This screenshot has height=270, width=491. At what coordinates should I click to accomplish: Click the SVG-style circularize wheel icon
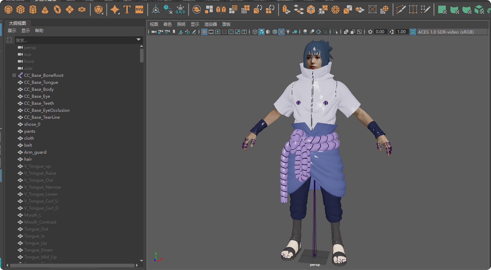pyautogui.click(x=336, y=9)
